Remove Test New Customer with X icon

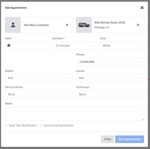coord(67,25)
